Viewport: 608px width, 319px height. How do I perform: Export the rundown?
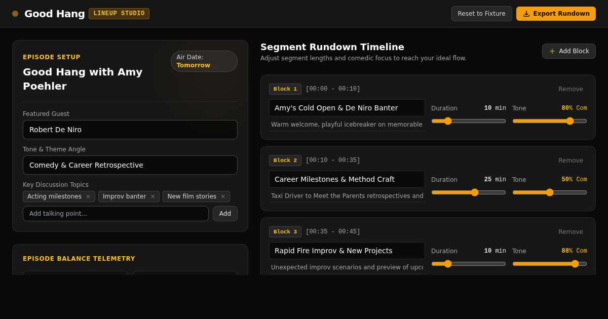(556, 14)
